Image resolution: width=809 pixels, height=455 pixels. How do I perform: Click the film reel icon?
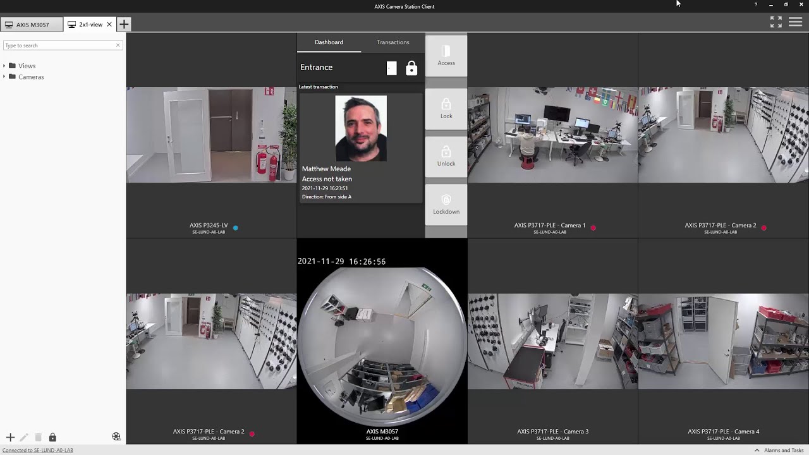116,437
